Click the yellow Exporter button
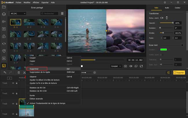Viewport: 188px width, 118px height. pyautogui.click(x=179, y=72)
